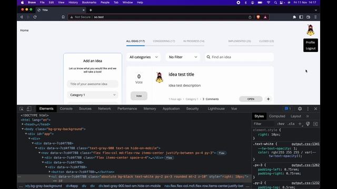This screenshot has height=189, width=337.
Task: Open the All categories dropdown
Action: 143,57
